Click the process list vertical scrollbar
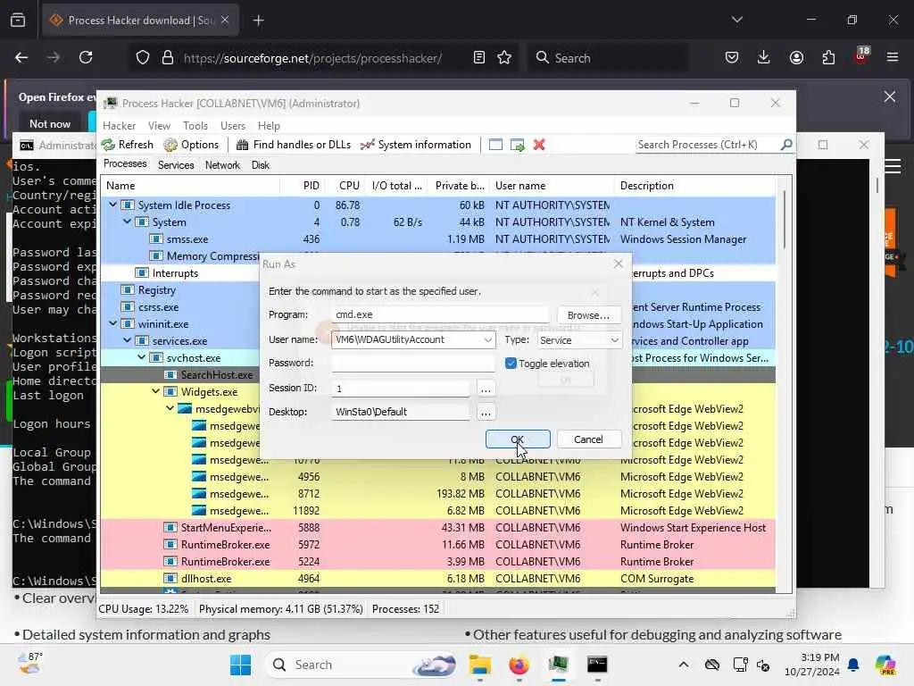 point(785,219)
